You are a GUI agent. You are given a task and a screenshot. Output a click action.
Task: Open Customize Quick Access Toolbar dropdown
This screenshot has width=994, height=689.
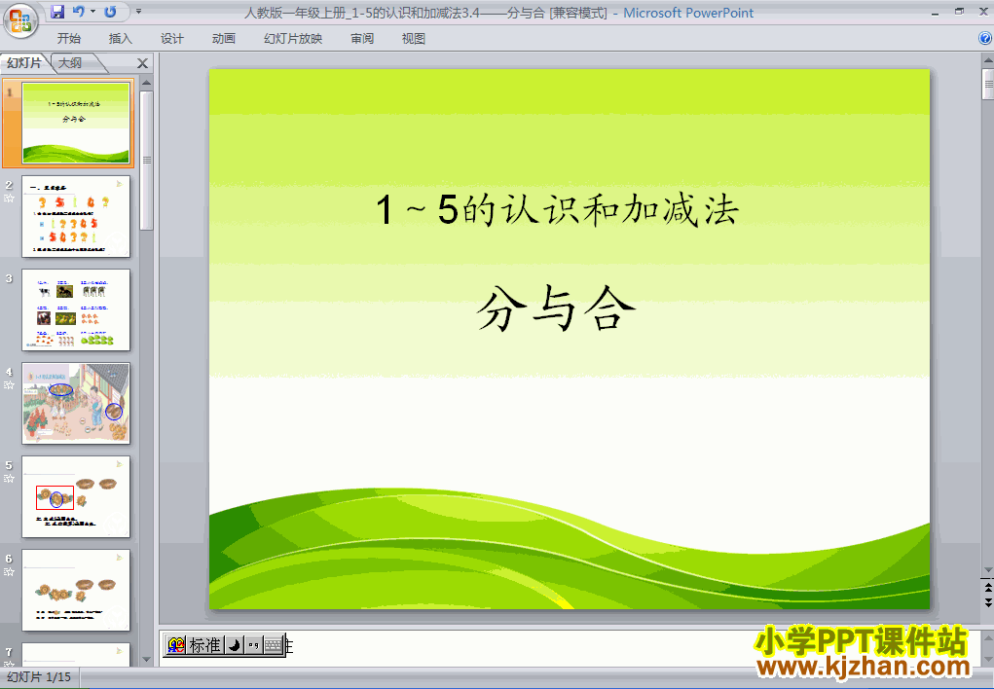138,12
